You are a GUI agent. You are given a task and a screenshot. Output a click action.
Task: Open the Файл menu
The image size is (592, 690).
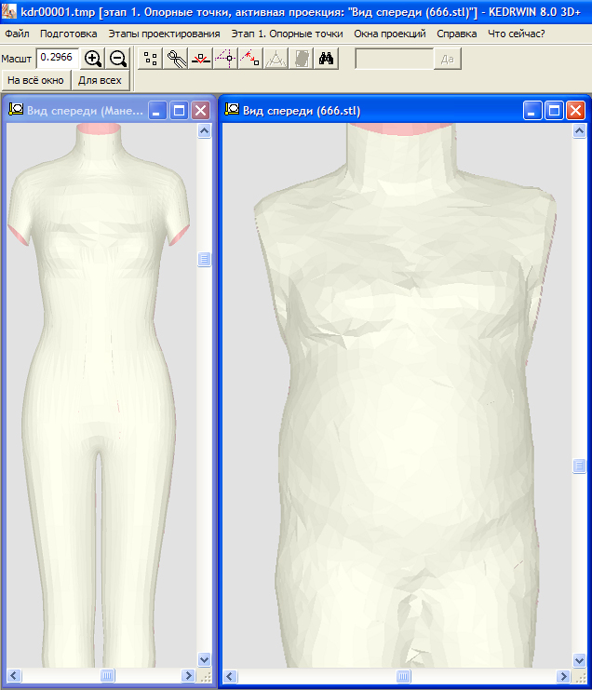point(17,34)
